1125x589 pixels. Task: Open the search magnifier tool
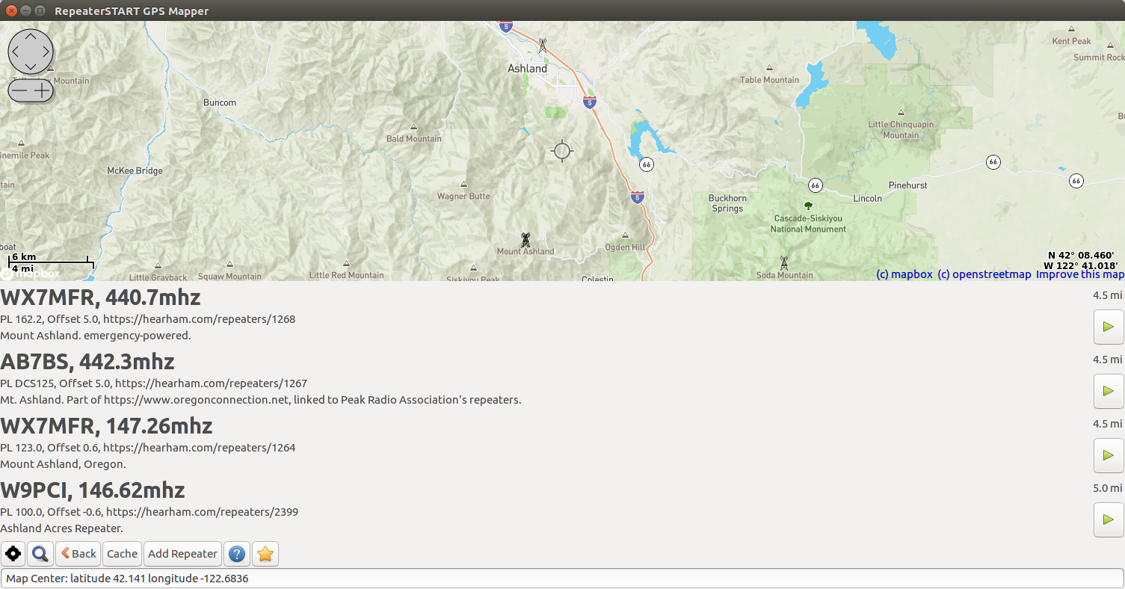pos(40,553)
